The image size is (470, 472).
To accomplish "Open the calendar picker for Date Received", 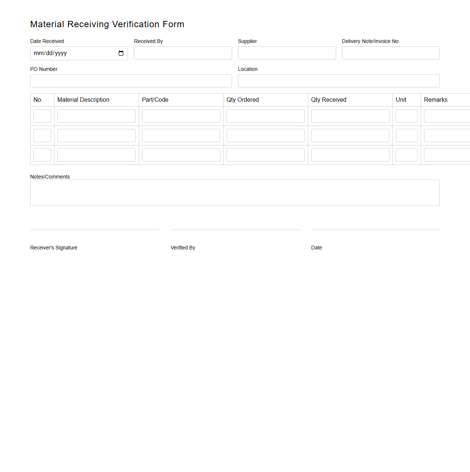I will [x=121, y=53].
